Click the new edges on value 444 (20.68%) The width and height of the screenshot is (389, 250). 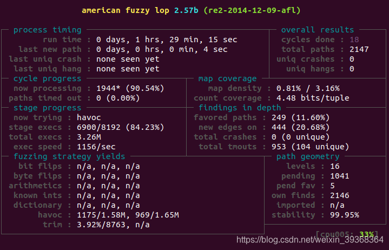click(300, 128)
